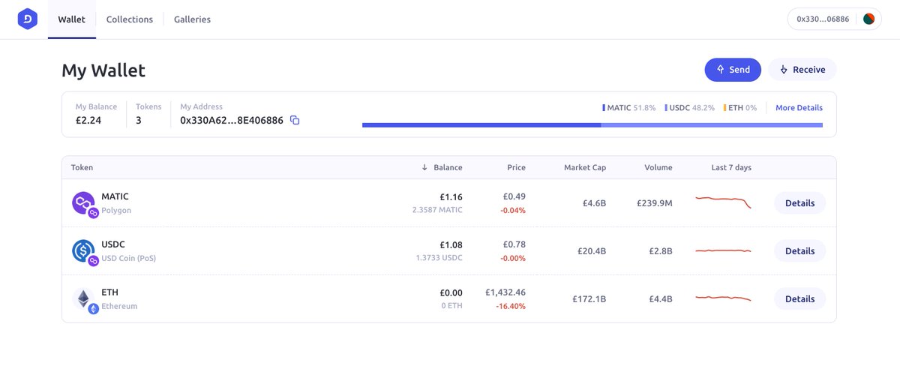Open the Wallet tab
This screenshot has height=381, width=900.
[72, 19]
